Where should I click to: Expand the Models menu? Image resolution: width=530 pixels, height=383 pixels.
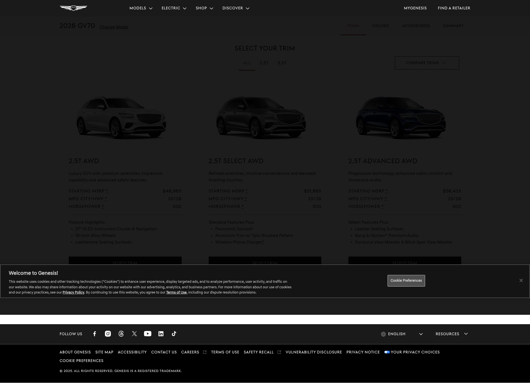click(x=141, y=8)
